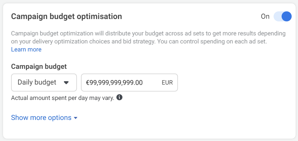Image resolution: width=298 pixels, height=141 pixels.
Task: Open the Learn more link
Action: [x=26, y=49]
